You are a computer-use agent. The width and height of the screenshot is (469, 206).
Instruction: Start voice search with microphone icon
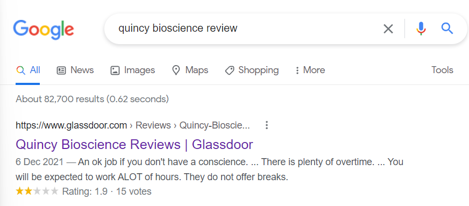point(421,29)
